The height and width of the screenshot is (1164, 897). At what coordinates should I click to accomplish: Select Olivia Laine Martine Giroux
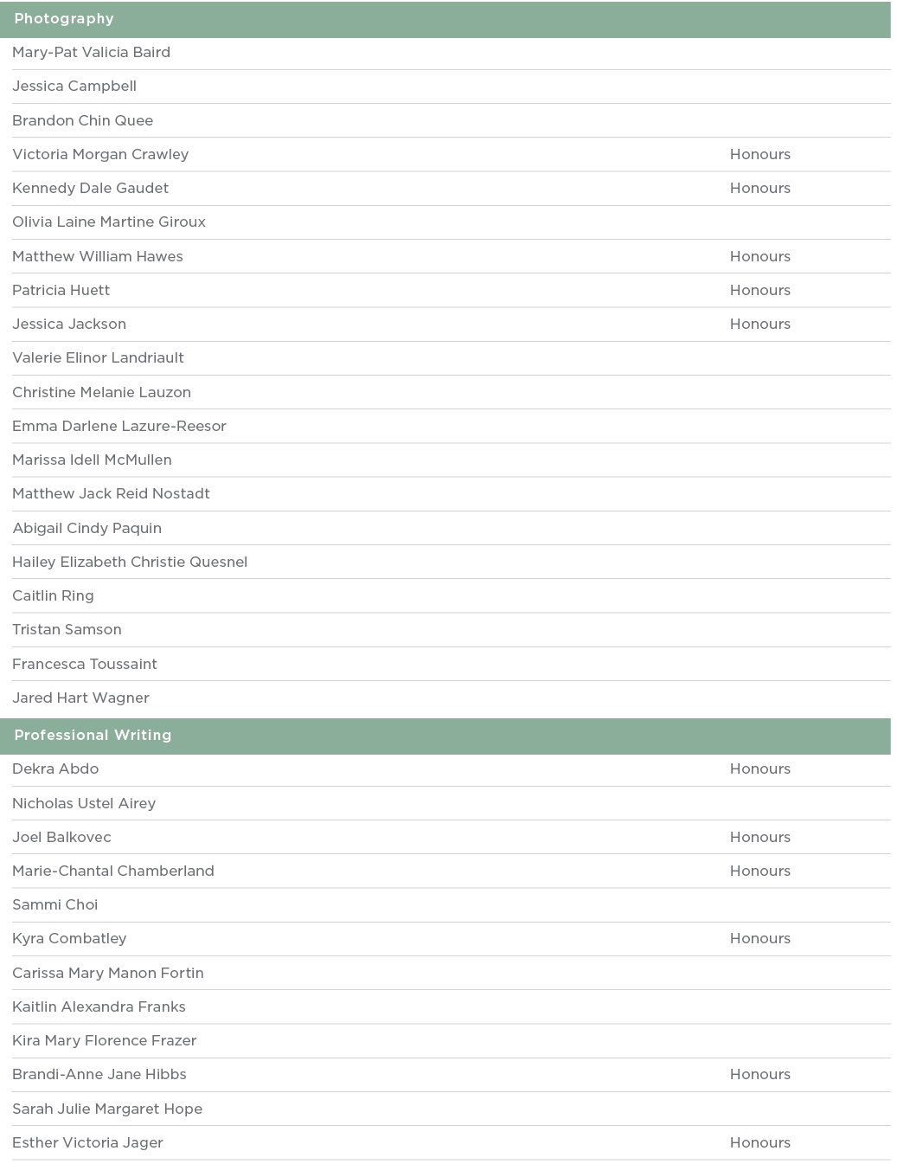[109, 222]
